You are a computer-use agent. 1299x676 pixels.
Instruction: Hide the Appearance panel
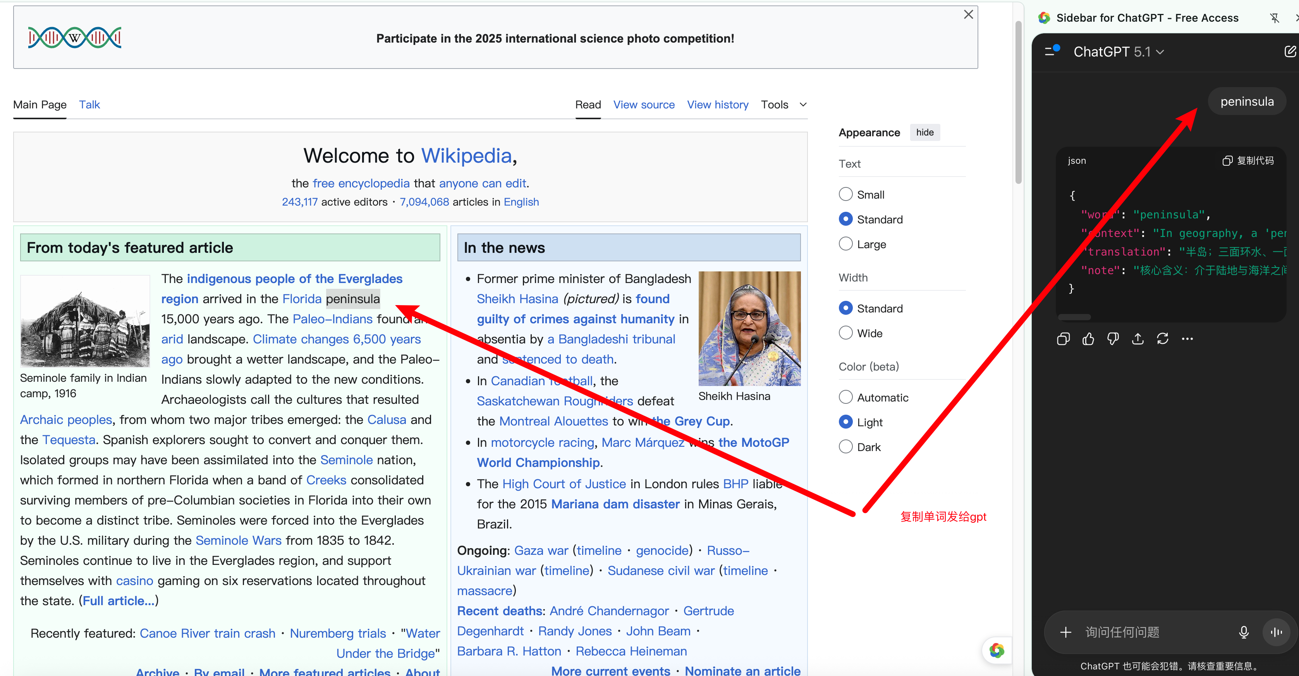pyautogui.click(x=924, y=132)
